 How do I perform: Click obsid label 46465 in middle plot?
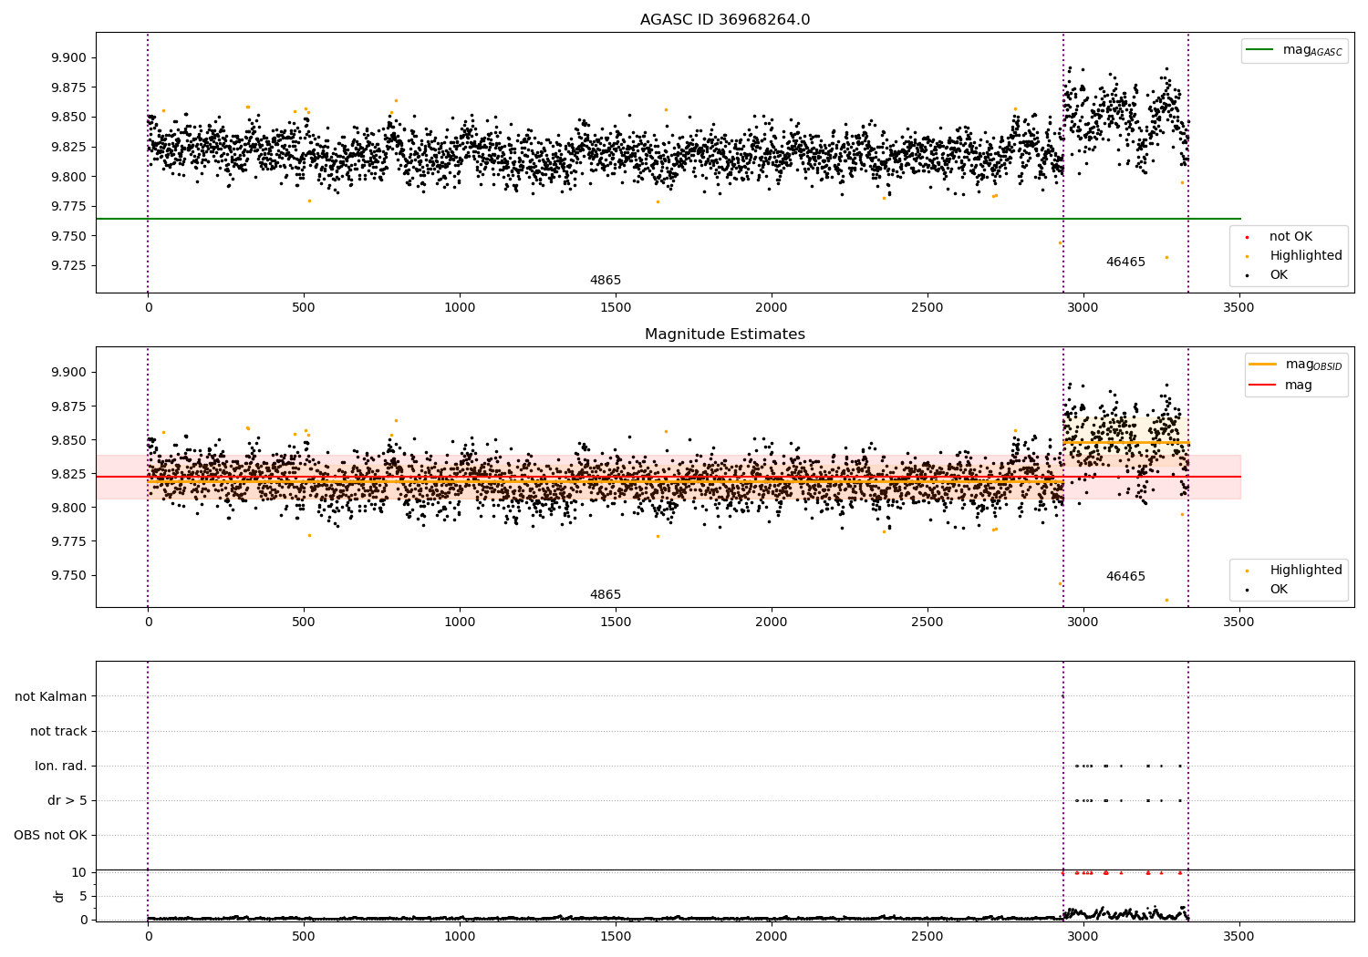[x=1125, y=576]
